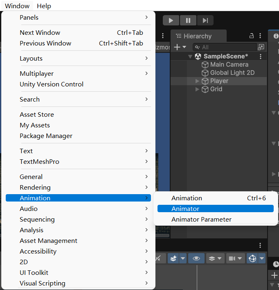Click the Unity logo icon of SampleScene

click(198, 57)
